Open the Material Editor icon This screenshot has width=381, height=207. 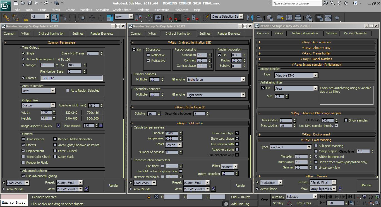[x=308, y=17]
